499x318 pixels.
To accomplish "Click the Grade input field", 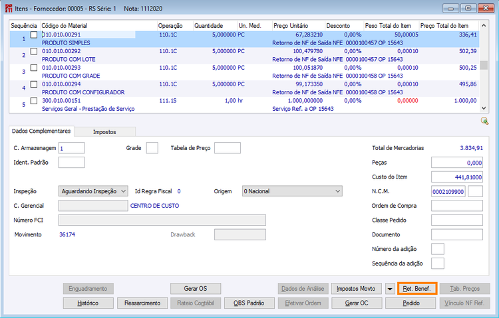I will coord(152,148).
